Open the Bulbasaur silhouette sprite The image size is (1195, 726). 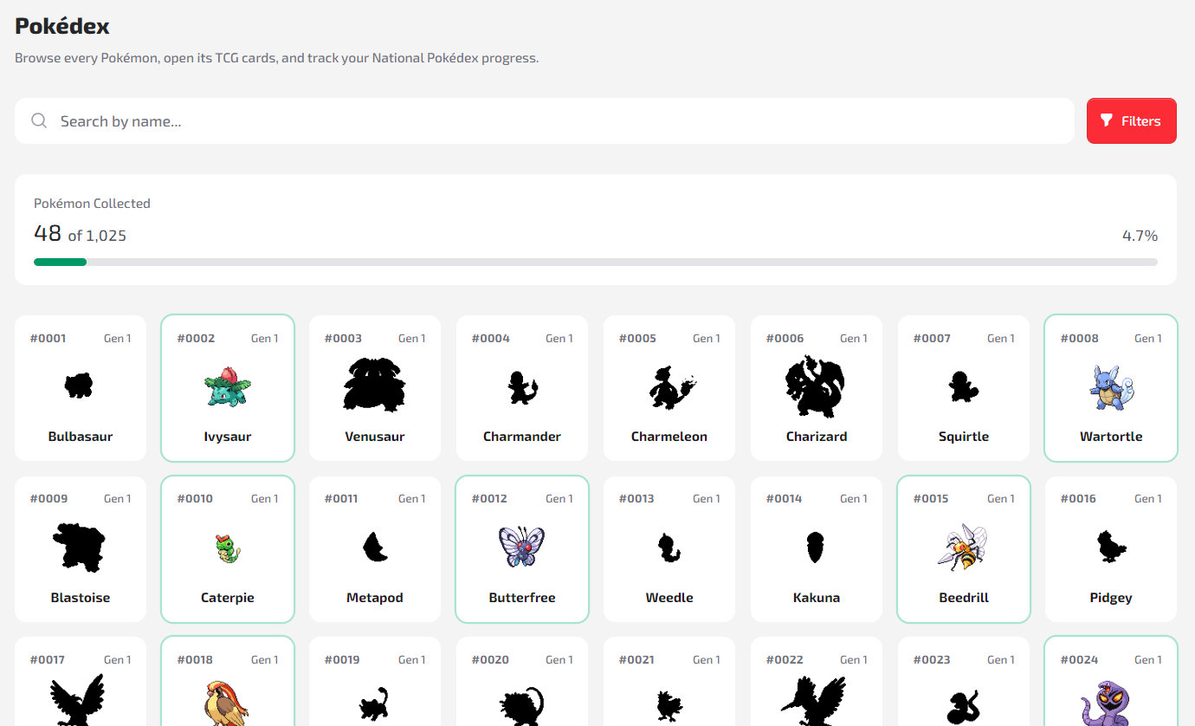point(80,386)
